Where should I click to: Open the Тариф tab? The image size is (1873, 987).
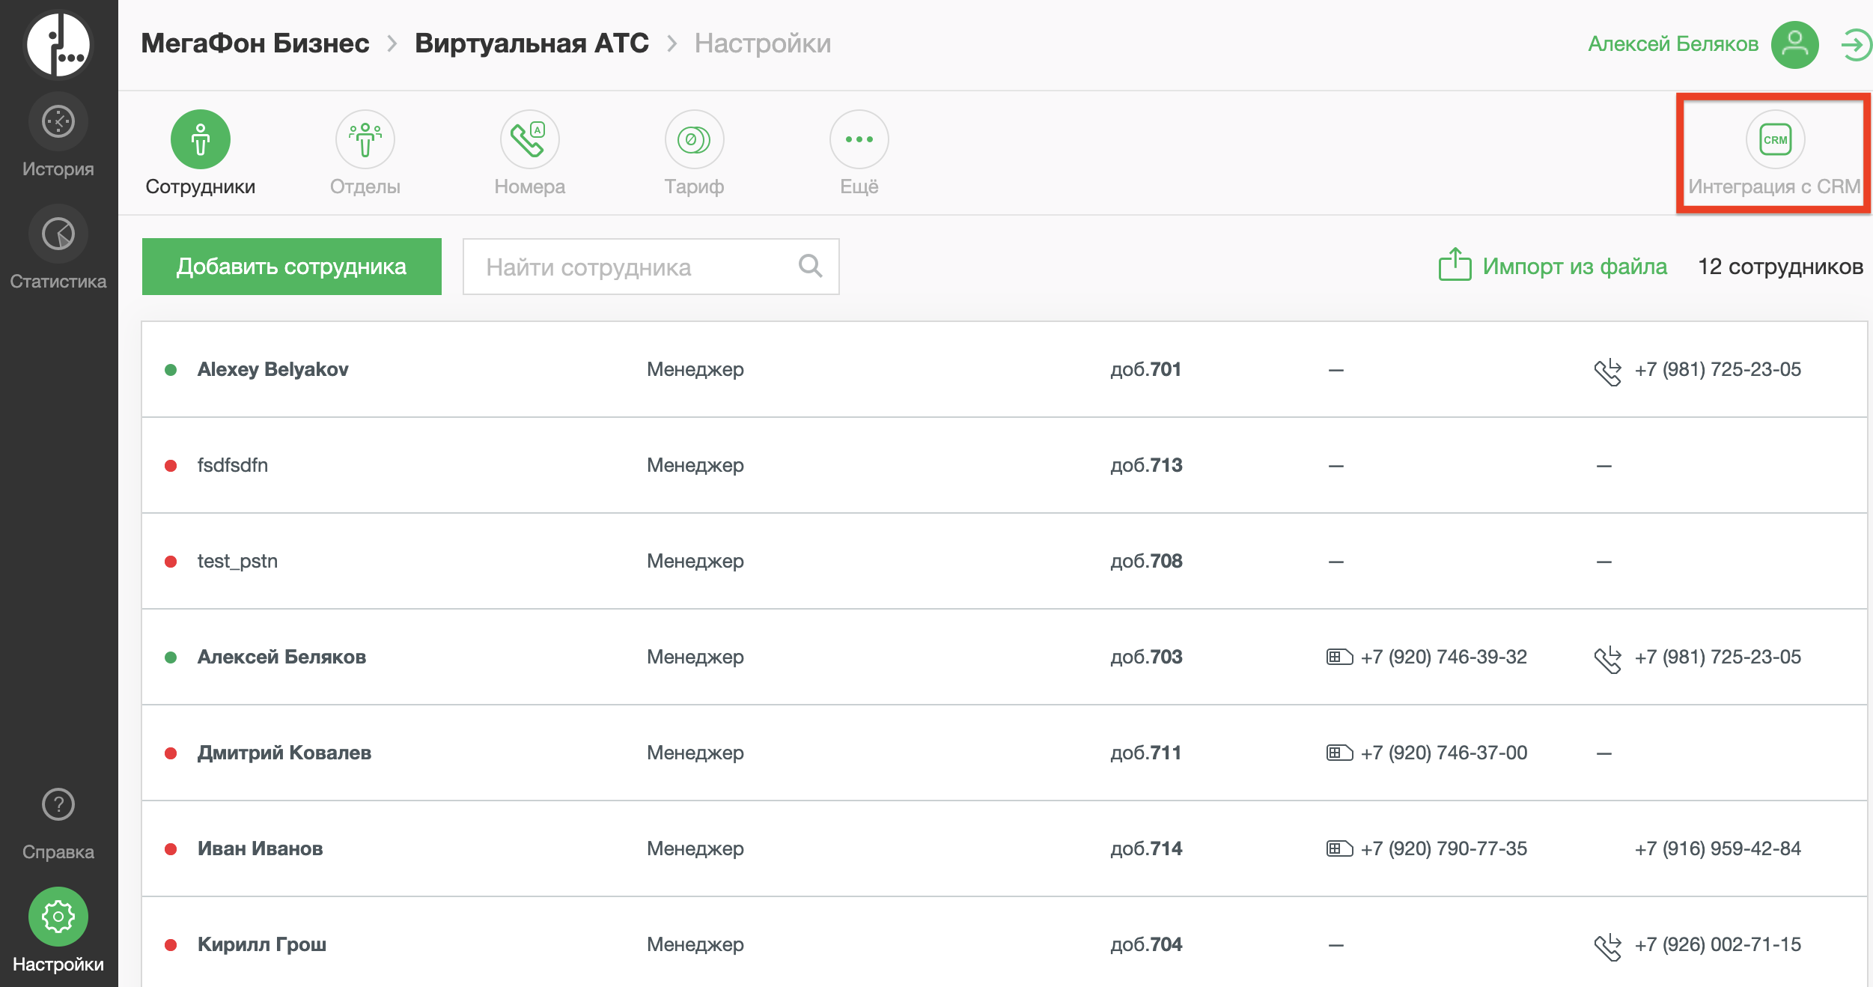point(695,140)
